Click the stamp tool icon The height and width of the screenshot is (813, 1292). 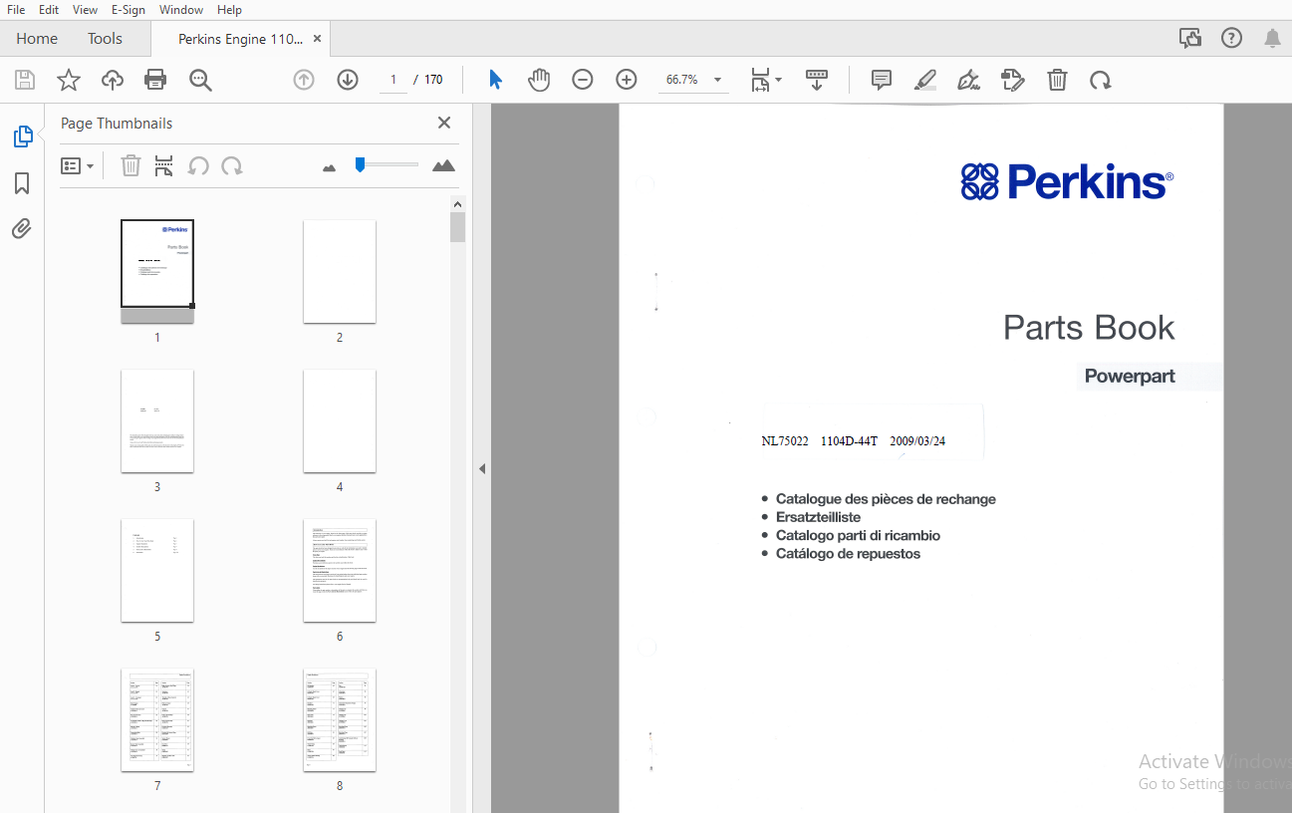point(1013,80)
